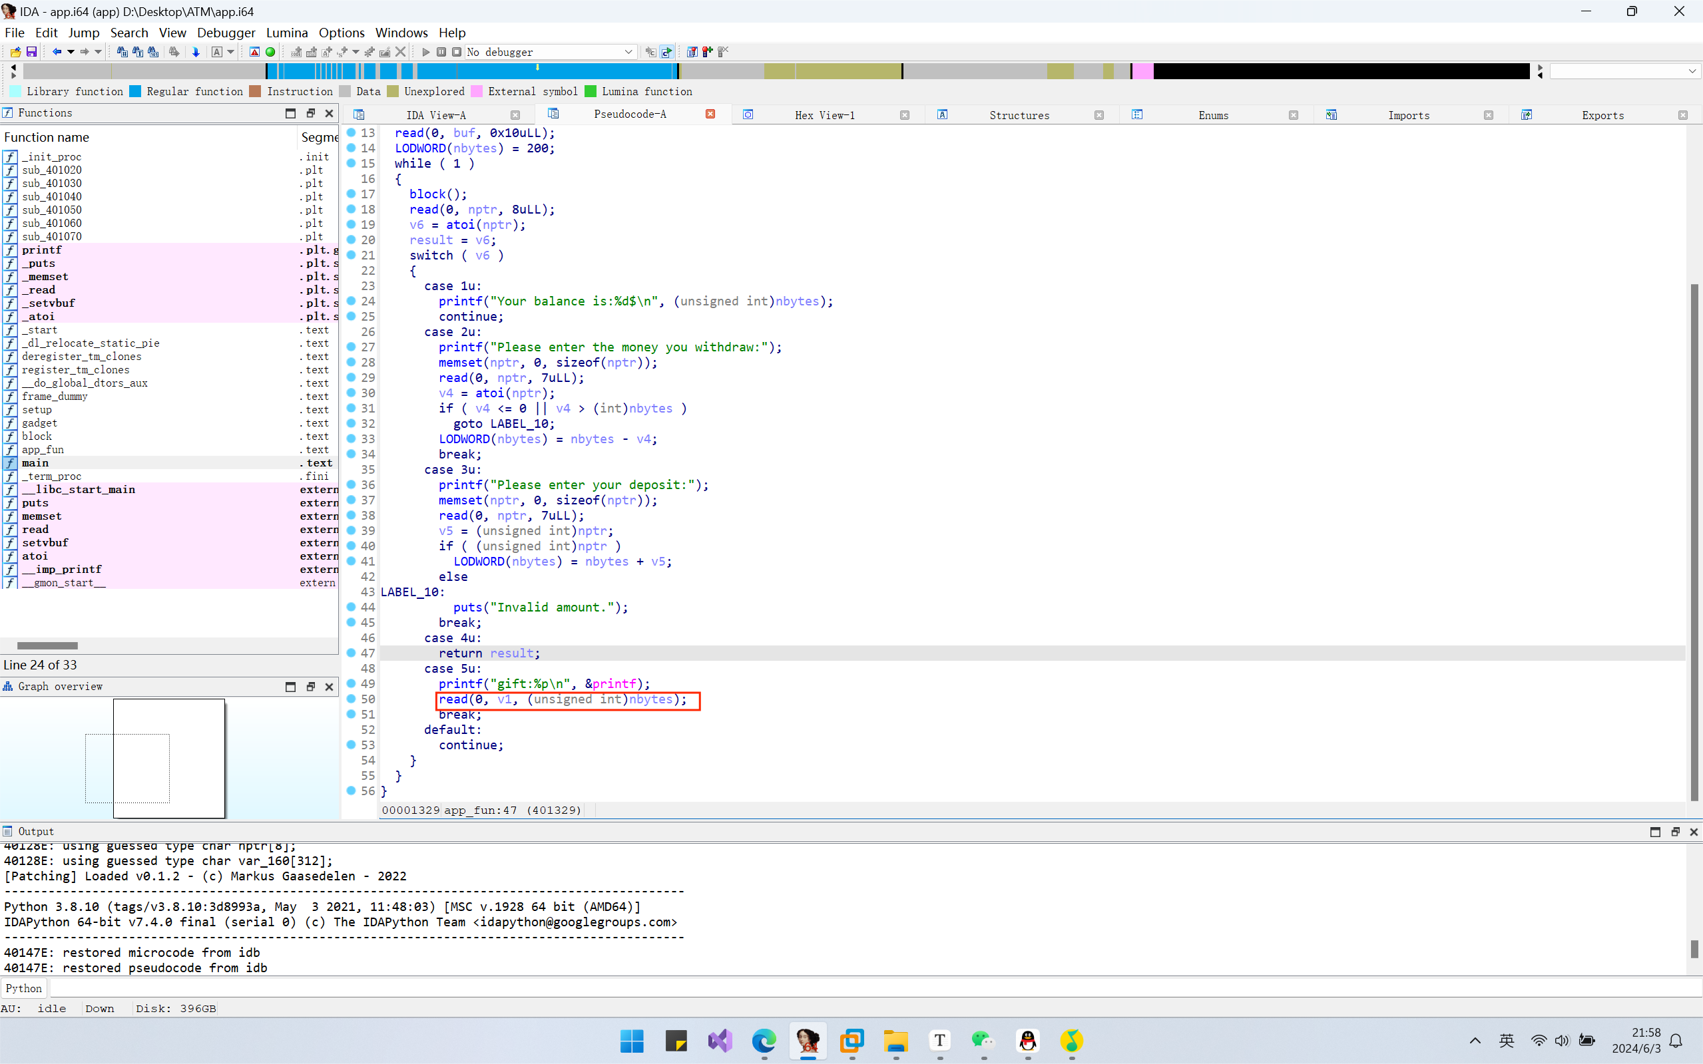The height and width of the screenshot is (1064, 1703).
Task: Jump back with the blue left arrow
Action: pyautogui.click(x=57, y=52)
